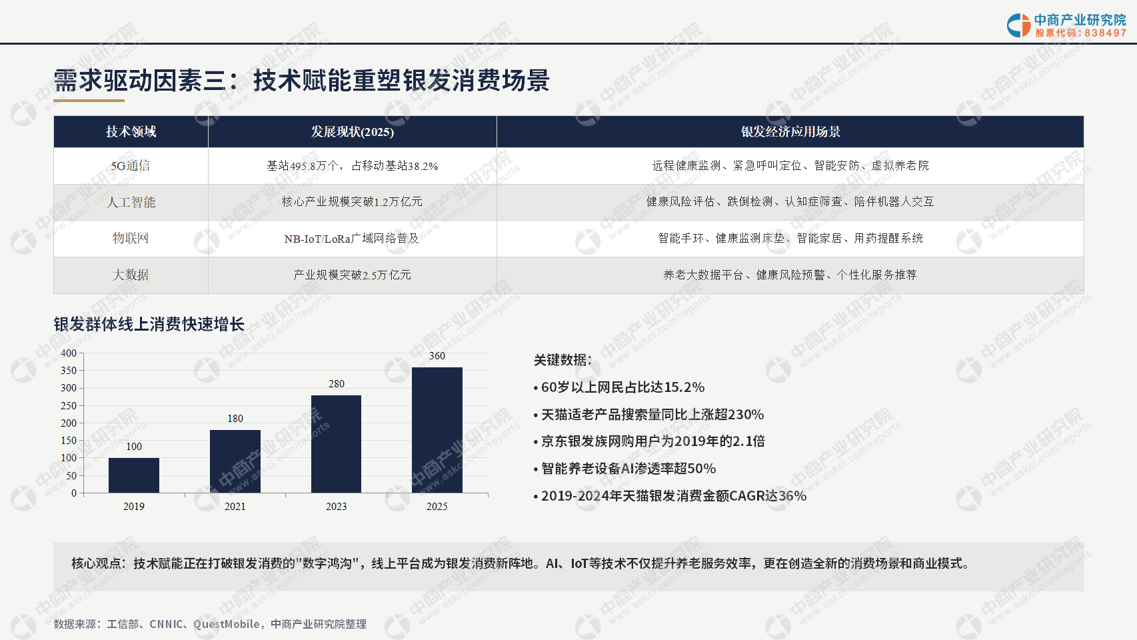The width and height of the screenshot is (1137, 640).
Task: Select the 2021 bar labeled 180
Action: pos(235,461)
